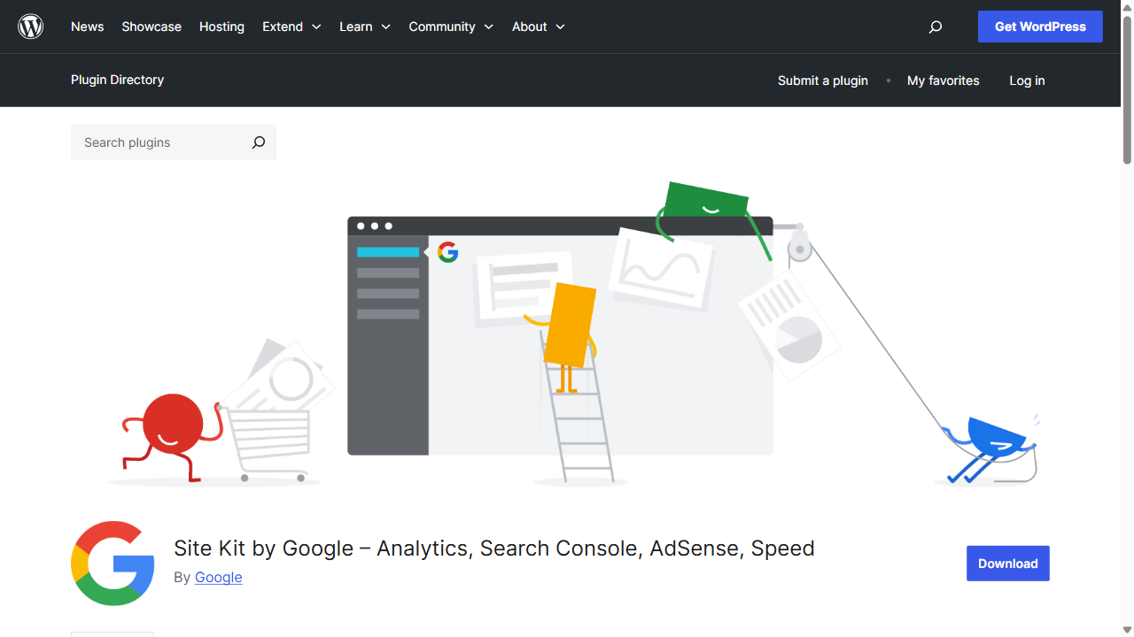Select the News menu item
Image resolution: width=1134 pixels, height=637 pixels.
[87, 27]
